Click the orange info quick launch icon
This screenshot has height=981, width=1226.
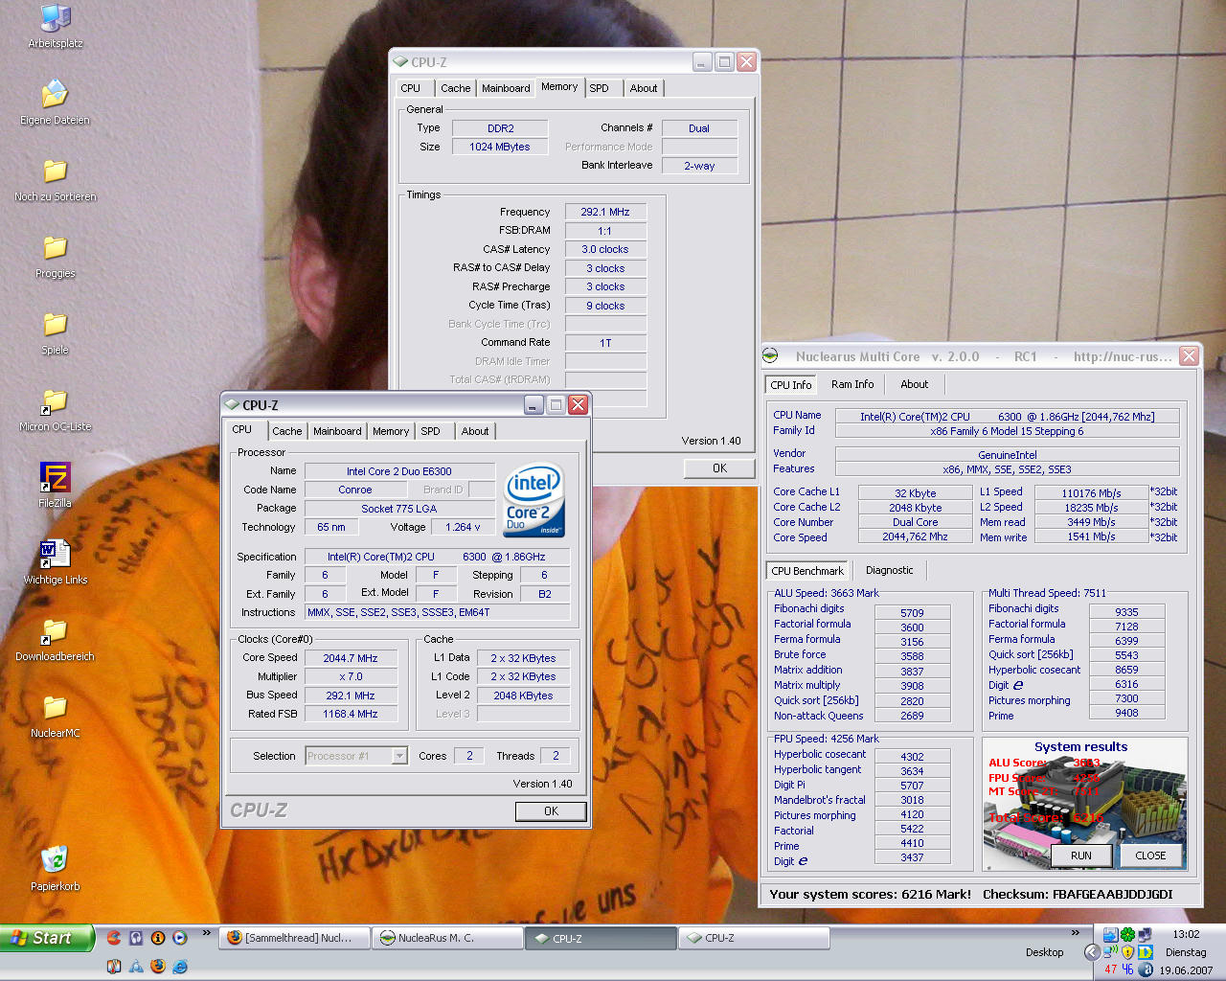(158, 938)
